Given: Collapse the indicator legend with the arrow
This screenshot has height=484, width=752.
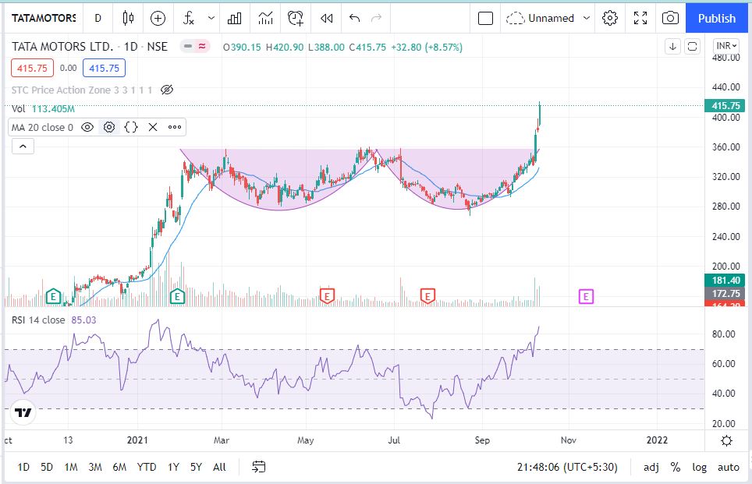Looking at the screenshot, I should click(23, 147).
